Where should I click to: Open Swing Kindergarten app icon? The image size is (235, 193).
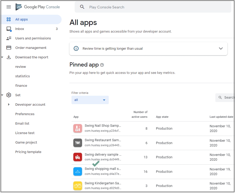[78, 186]
